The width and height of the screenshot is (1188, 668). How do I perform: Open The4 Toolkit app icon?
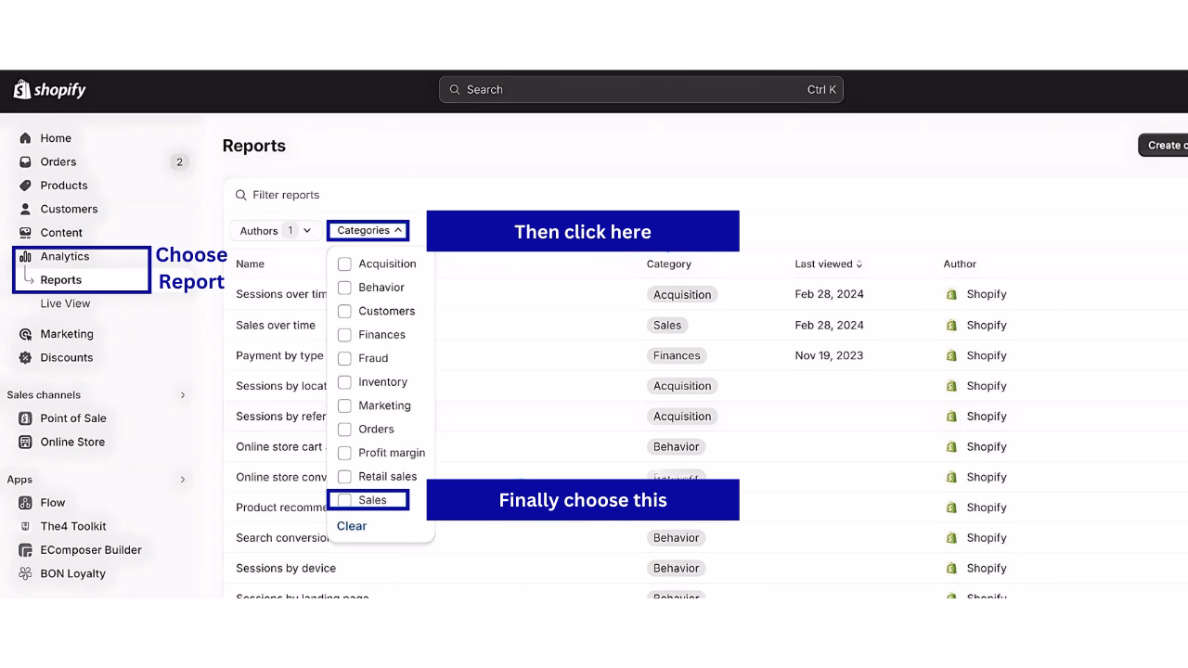[25, 526]
